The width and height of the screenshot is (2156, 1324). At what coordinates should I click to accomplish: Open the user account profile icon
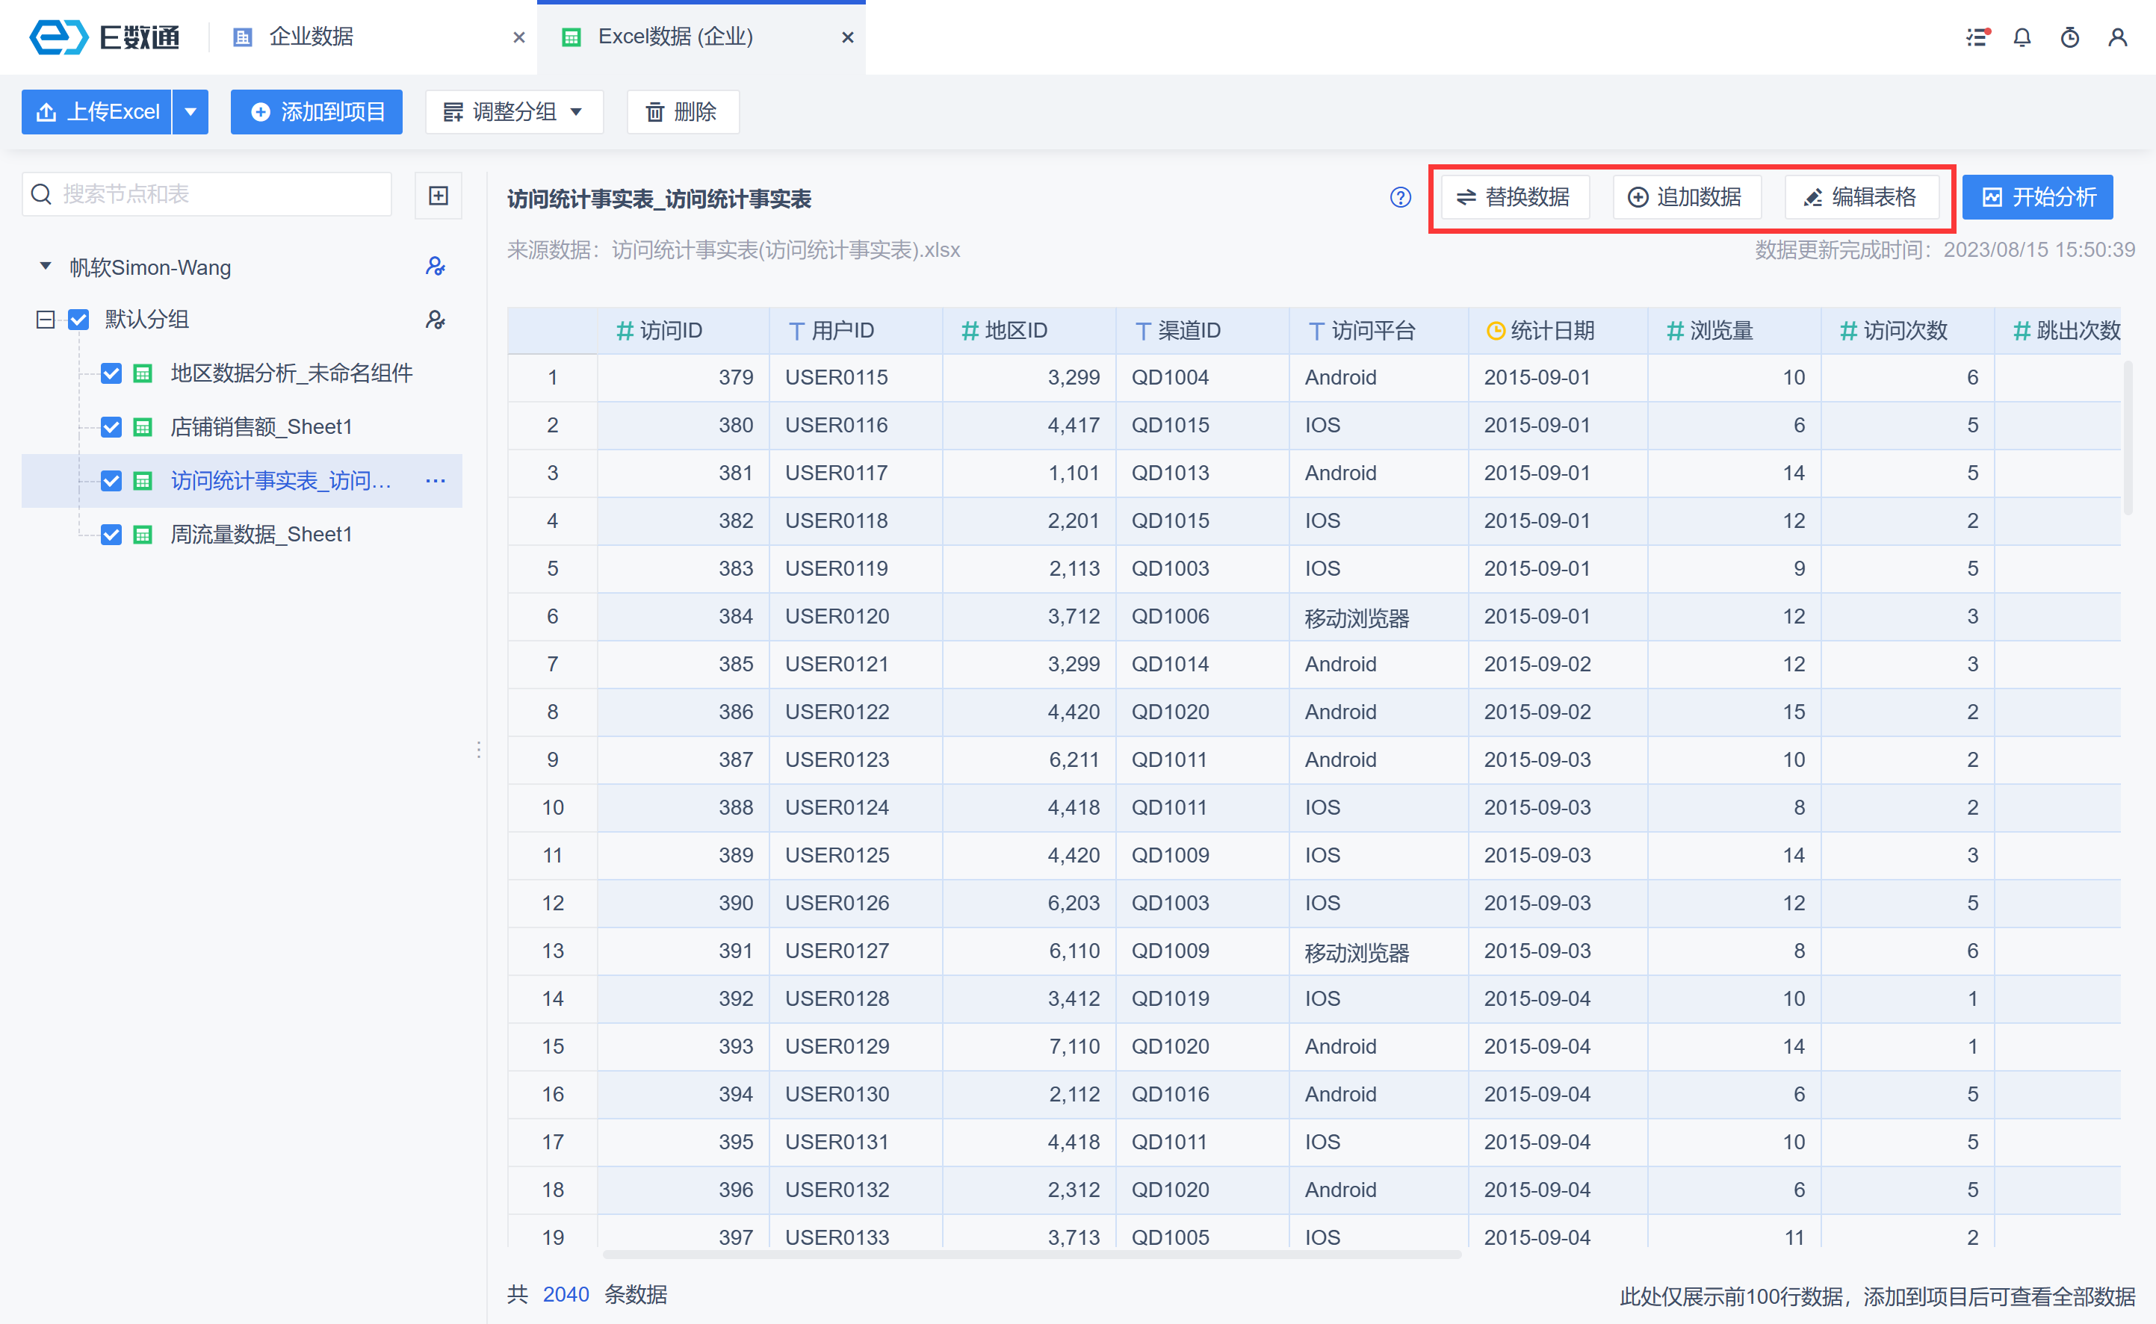pos(2117,37)
